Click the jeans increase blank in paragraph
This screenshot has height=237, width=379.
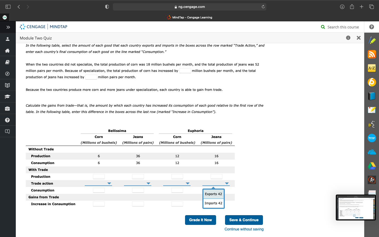91,77
